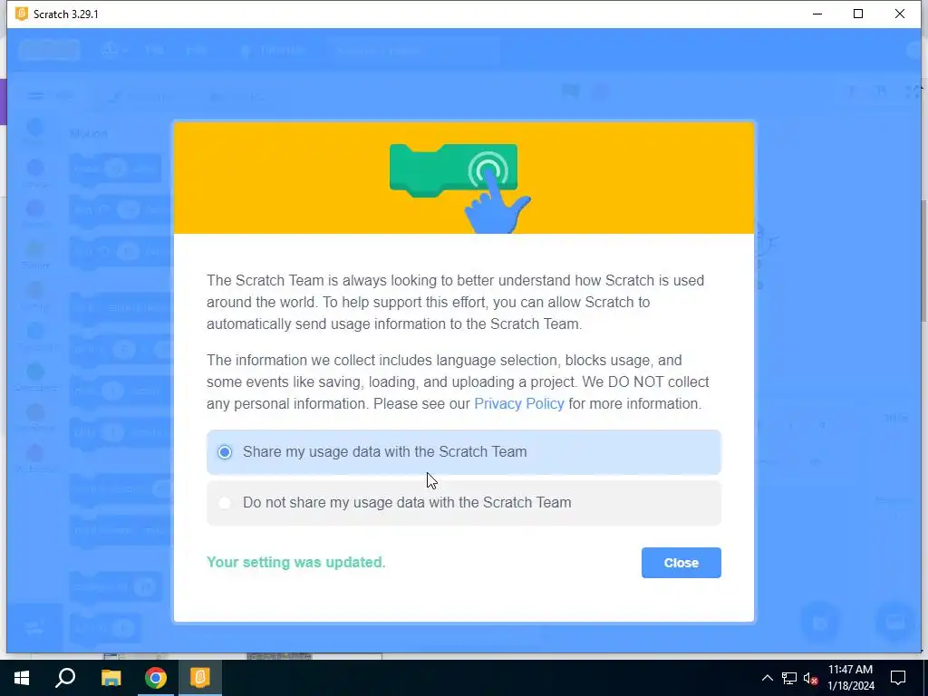Show hidden system tray icons
This screenshot has width=928, height=696.
pyautogui.click(x=767, y=678)
